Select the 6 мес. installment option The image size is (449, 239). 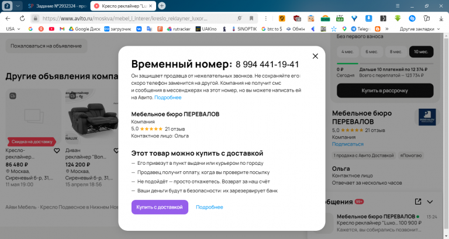tap(371, 52)
